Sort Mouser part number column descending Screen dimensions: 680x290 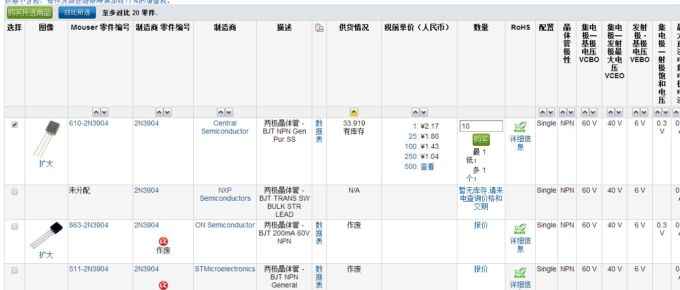tap(104, 112)
